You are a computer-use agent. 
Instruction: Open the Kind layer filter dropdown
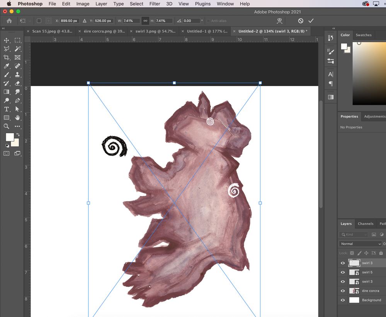(354, 234)
